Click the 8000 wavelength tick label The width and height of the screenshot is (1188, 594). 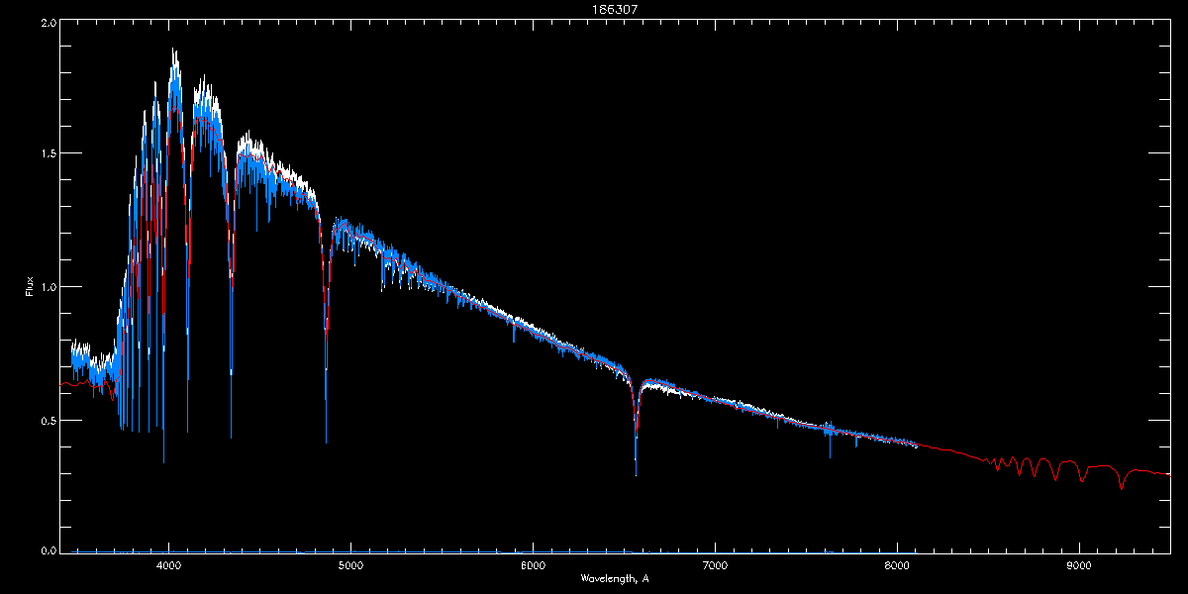(x=897, y=566)
